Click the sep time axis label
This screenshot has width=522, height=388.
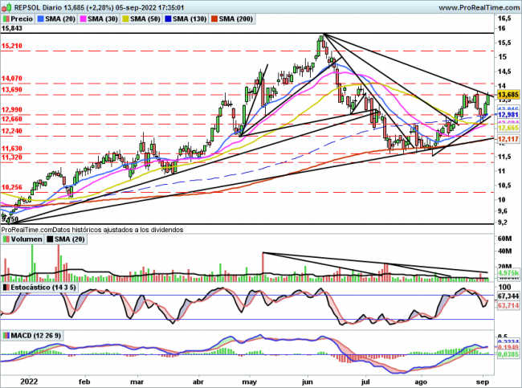point(483,382)
